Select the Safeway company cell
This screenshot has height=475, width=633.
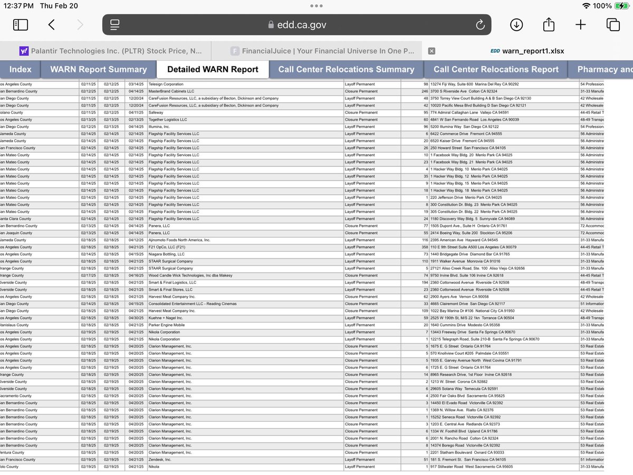(245, 112)
